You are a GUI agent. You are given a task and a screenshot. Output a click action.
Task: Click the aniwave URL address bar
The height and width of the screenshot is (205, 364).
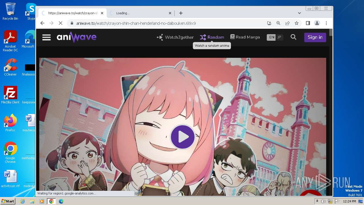pyautogui.click(x=168, y=23)
